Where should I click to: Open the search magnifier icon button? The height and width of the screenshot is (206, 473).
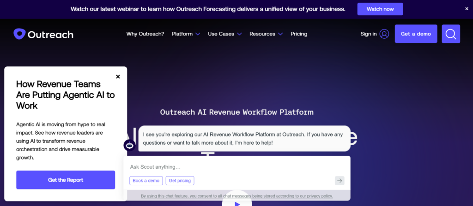pos(450,34)
